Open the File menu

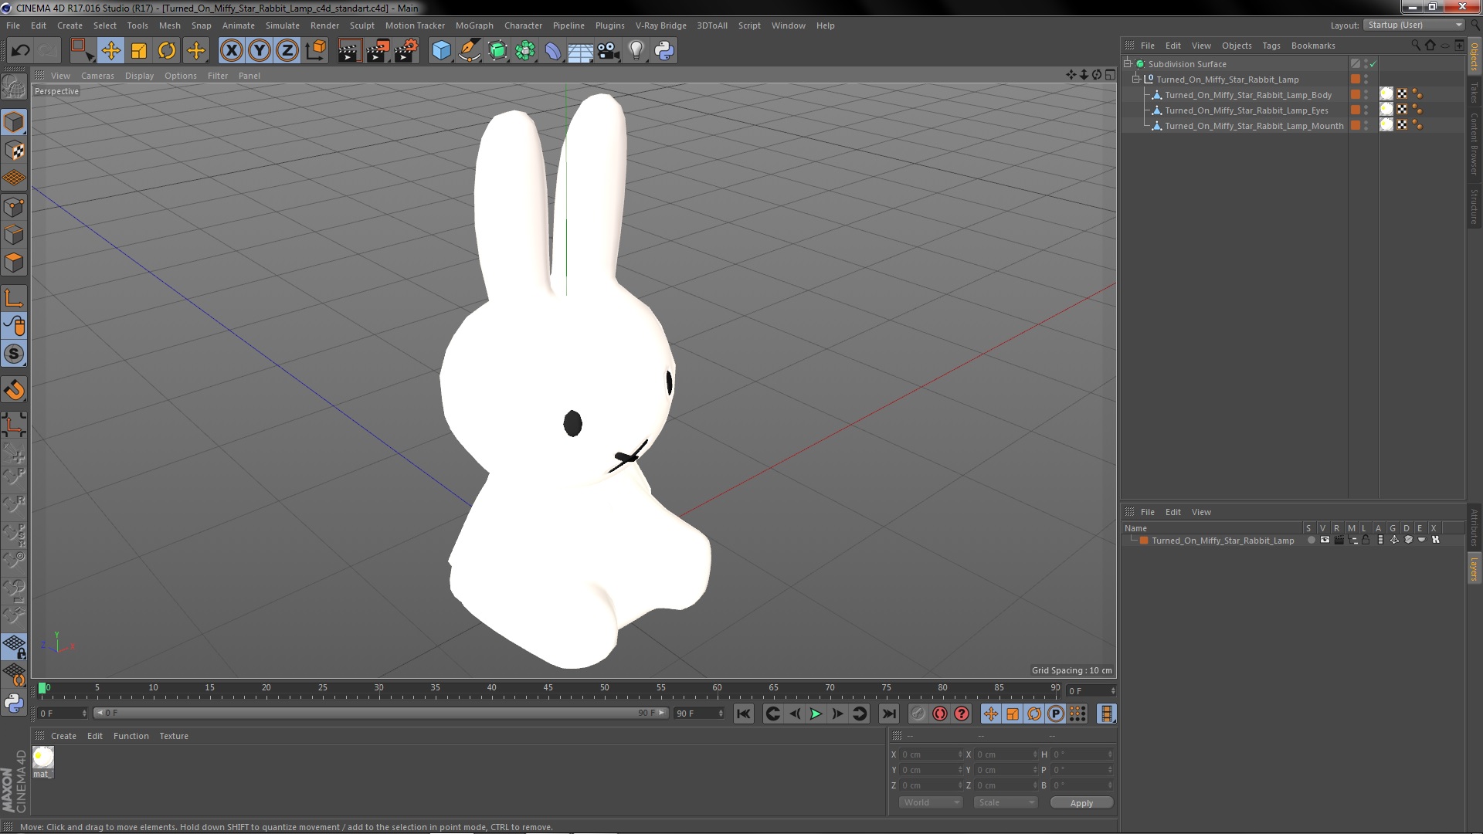point(13,25)
